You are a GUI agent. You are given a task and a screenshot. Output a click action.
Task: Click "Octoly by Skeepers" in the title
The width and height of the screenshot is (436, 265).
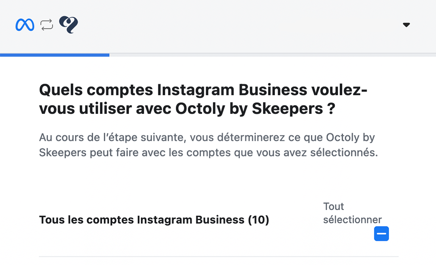248,109
